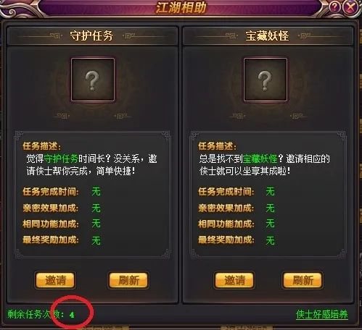Click 刷新 under 宝藏妖怪
This screenshot has width=362, height=330.
pyautogui.click(x=303, y=280)
